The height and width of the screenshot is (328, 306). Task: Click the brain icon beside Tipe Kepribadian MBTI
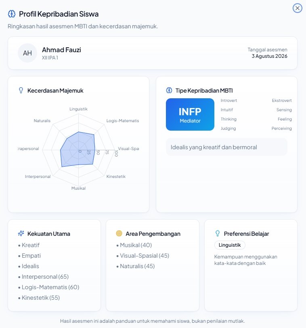pyautogui.click(x=169, y=90)
